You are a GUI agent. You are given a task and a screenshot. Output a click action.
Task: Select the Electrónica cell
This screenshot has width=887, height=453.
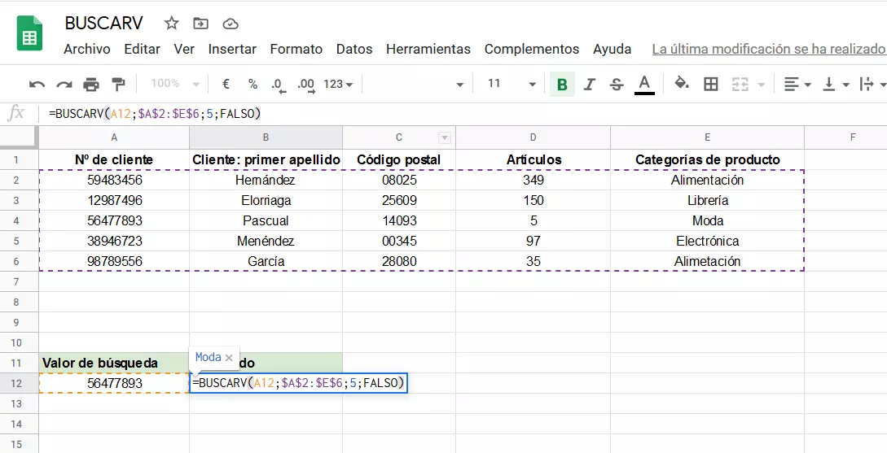[707, 242]
